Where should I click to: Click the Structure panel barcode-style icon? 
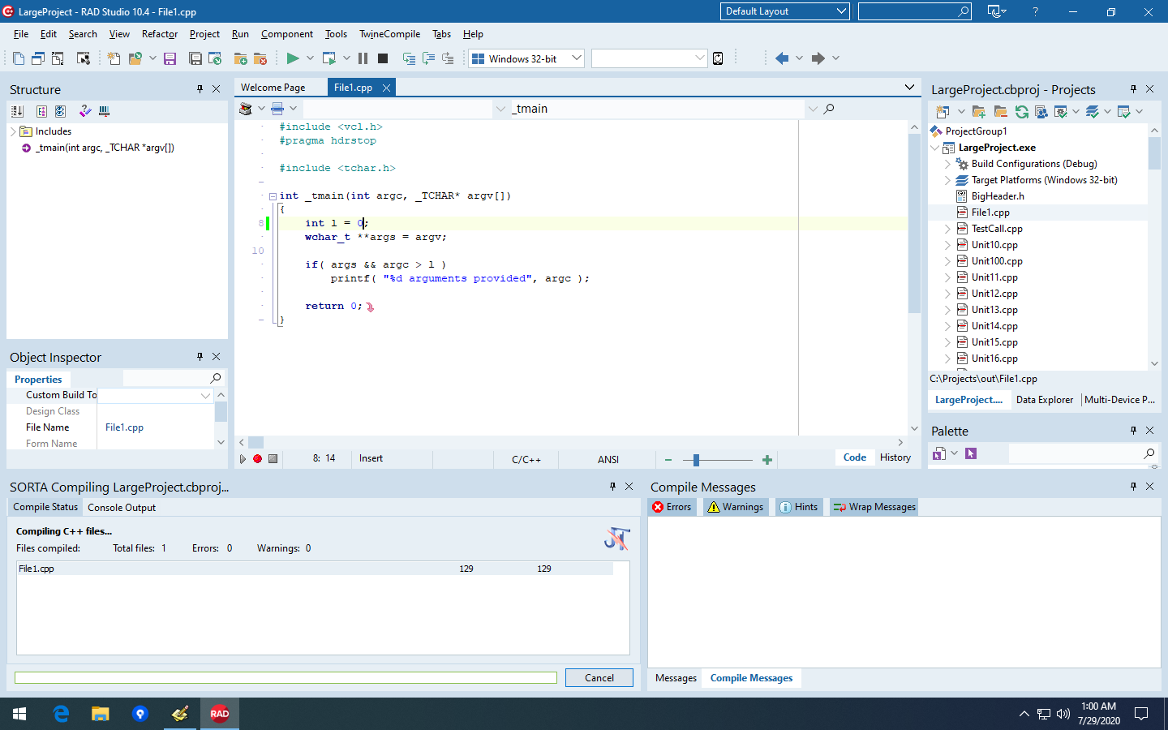[104, 111]
